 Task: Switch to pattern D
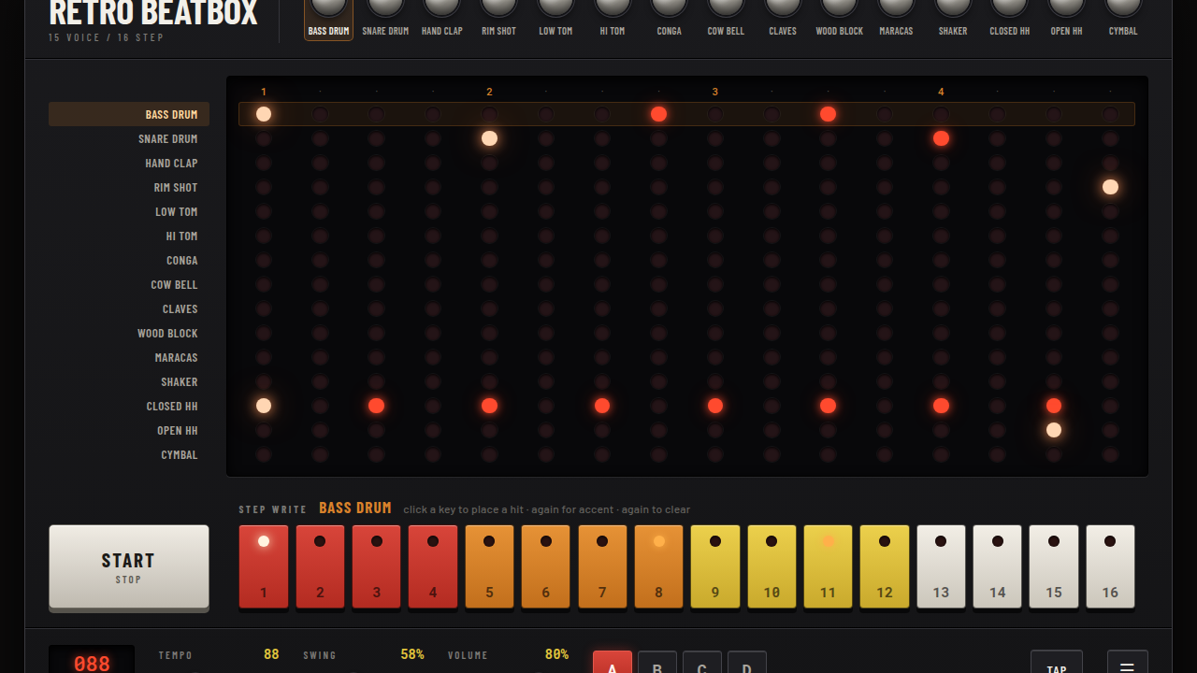(747, 662)
